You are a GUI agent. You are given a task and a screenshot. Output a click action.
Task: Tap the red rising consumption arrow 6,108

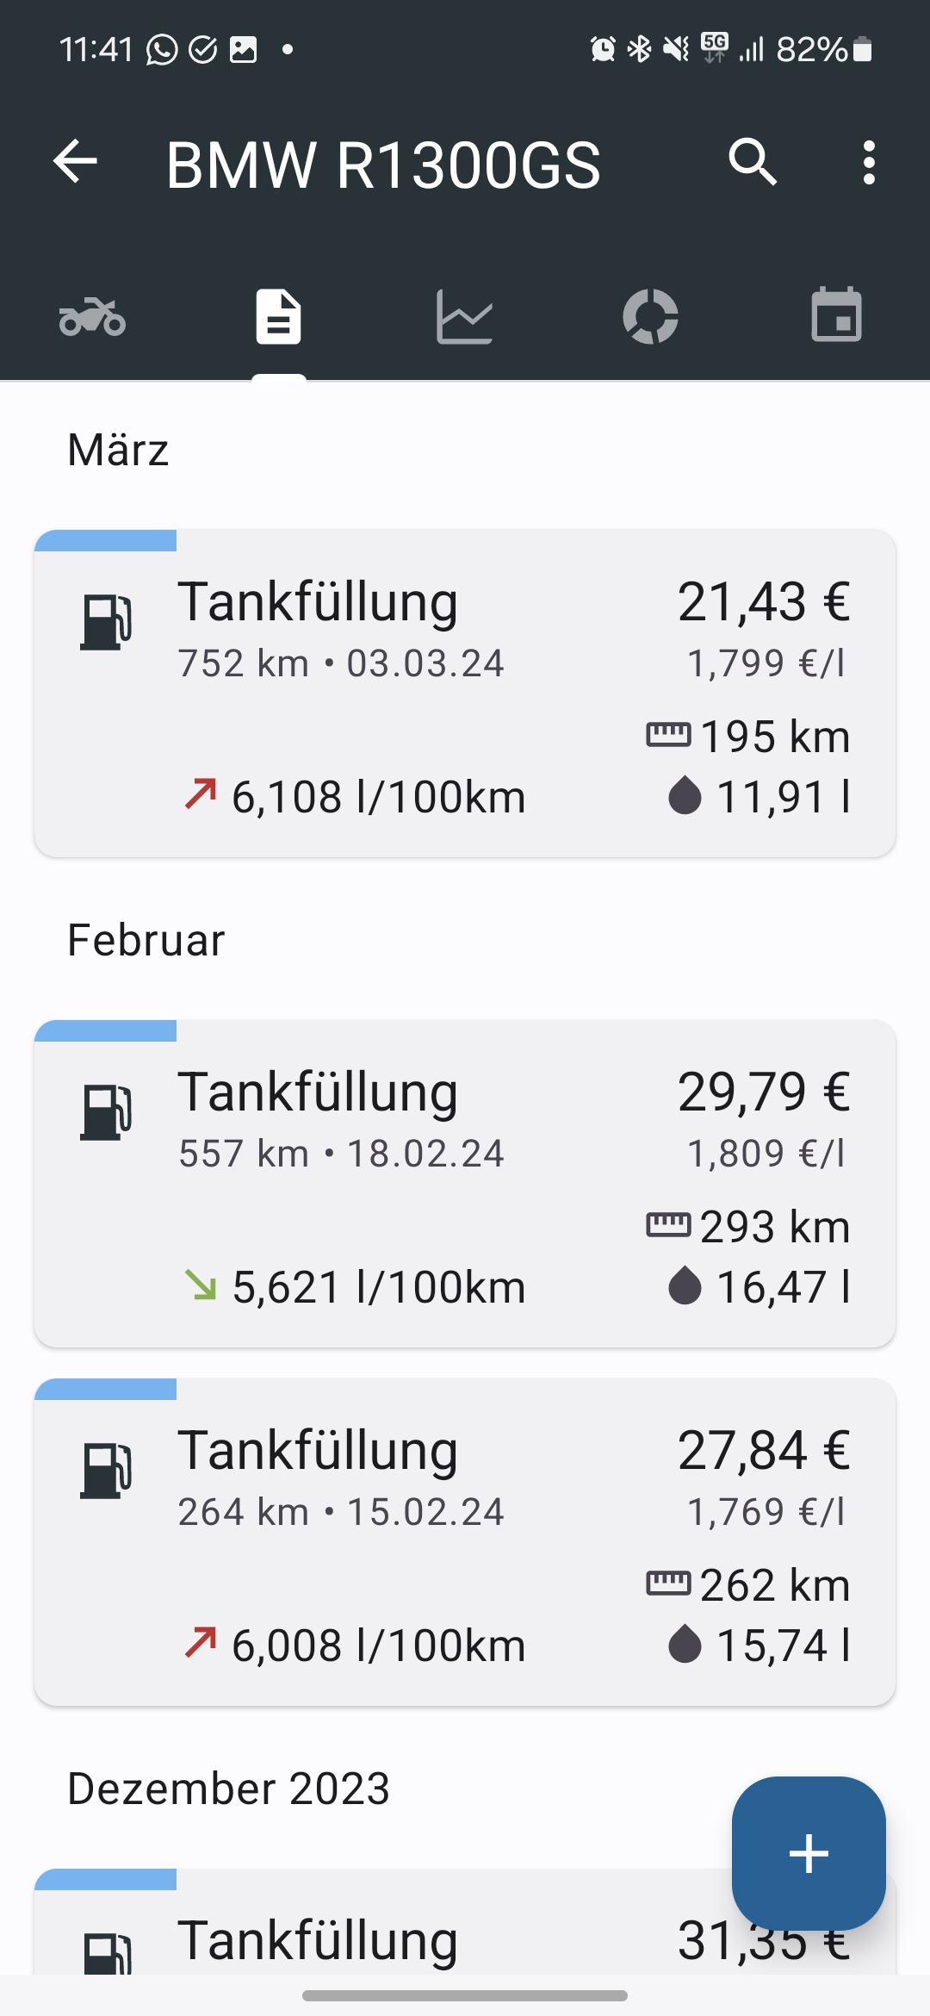[x=201, y=794]
